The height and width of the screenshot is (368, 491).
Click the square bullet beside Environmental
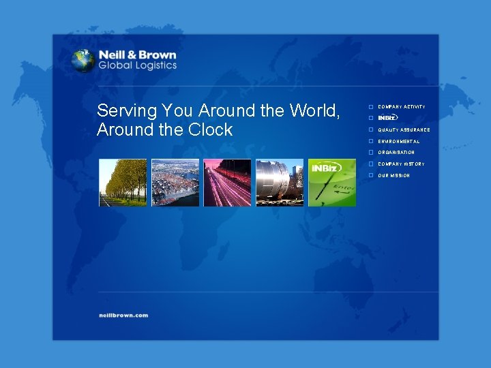click(371, 141)
